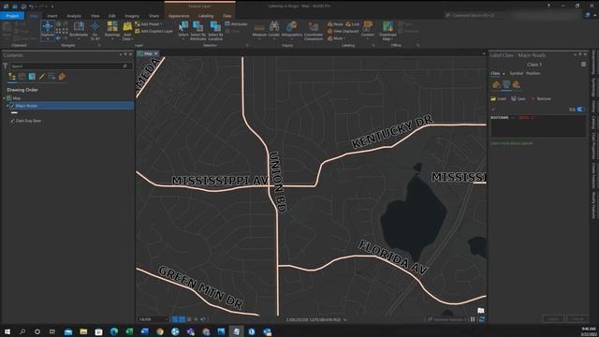Click List By Drawing Order icon

[12, 77]
